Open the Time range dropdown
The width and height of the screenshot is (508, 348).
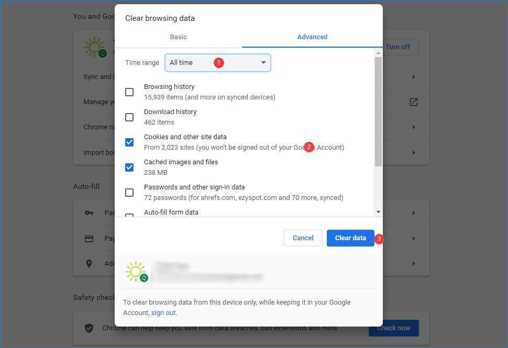[218, 63]
